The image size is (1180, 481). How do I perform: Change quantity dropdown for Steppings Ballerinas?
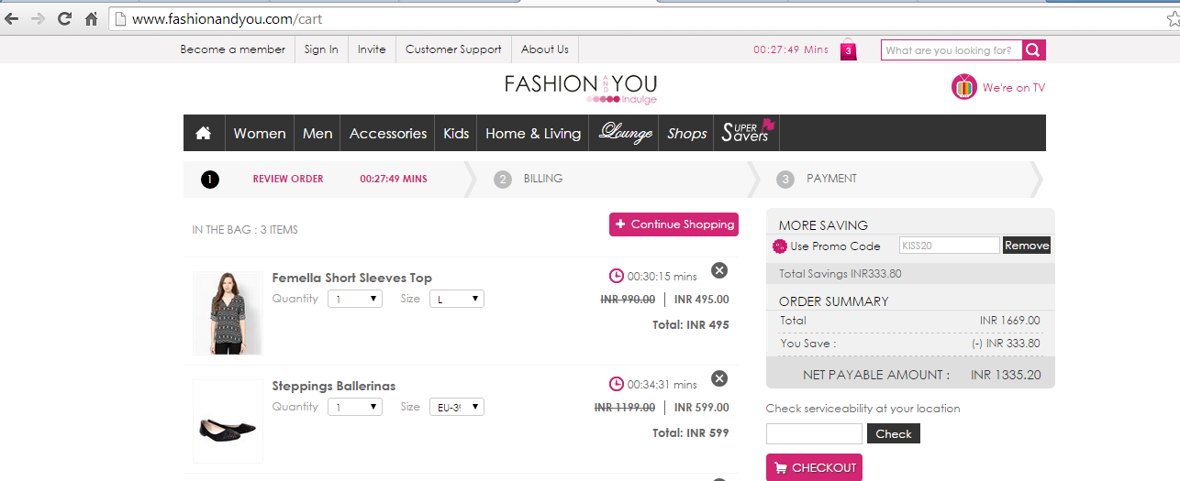[355, 407]
